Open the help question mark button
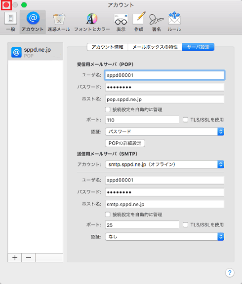This screenshot has height=284, width=242. click(x=230, y=273)
